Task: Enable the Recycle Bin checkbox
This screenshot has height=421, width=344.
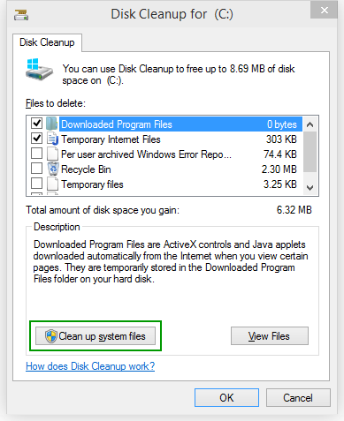Action: click(x=36, y=169)
